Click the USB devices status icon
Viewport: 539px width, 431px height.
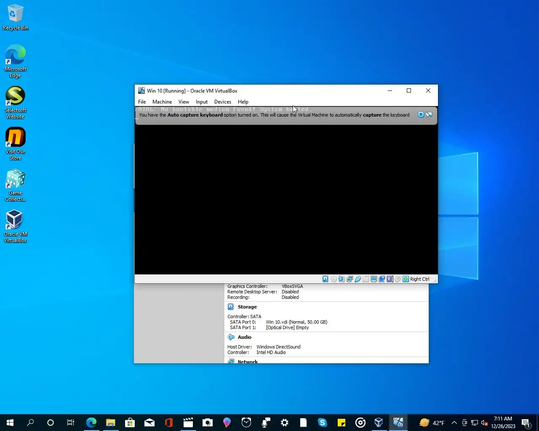[x=358, y=279]
